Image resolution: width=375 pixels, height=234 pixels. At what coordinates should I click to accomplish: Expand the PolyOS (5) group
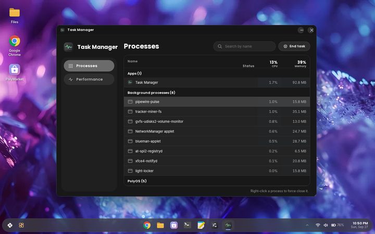click(x=137, y=181)
